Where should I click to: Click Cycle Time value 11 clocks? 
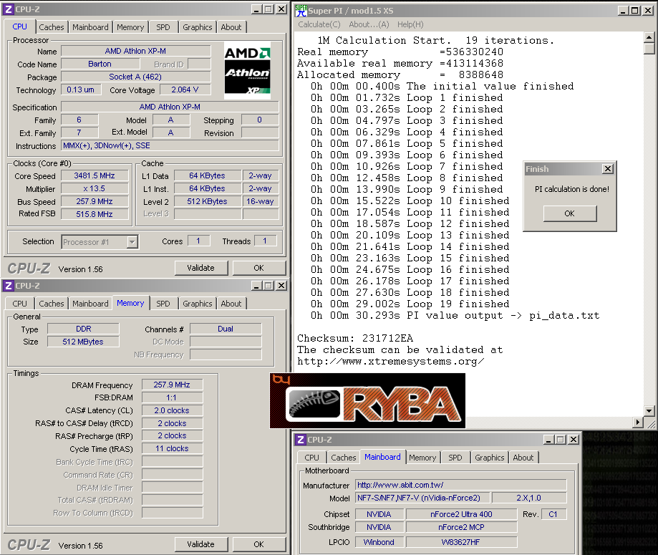pyautogui.click(x=172, y=448)
